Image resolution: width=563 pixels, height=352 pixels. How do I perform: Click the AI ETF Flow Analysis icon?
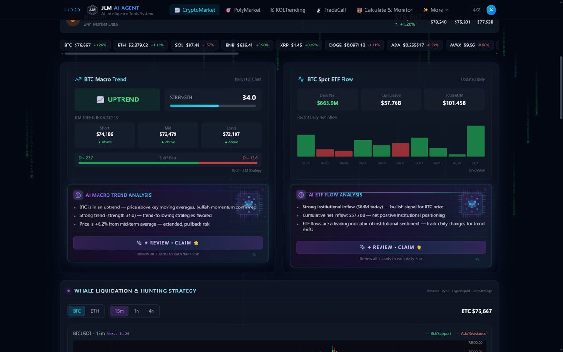pyautogui.click(x=301, y=195)
